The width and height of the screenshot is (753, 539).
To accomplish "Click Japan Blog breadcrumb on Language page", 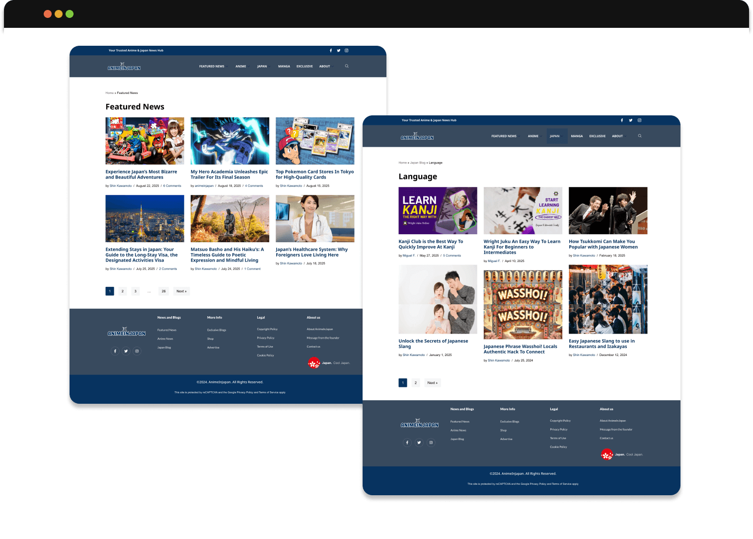I will (417, 163).
